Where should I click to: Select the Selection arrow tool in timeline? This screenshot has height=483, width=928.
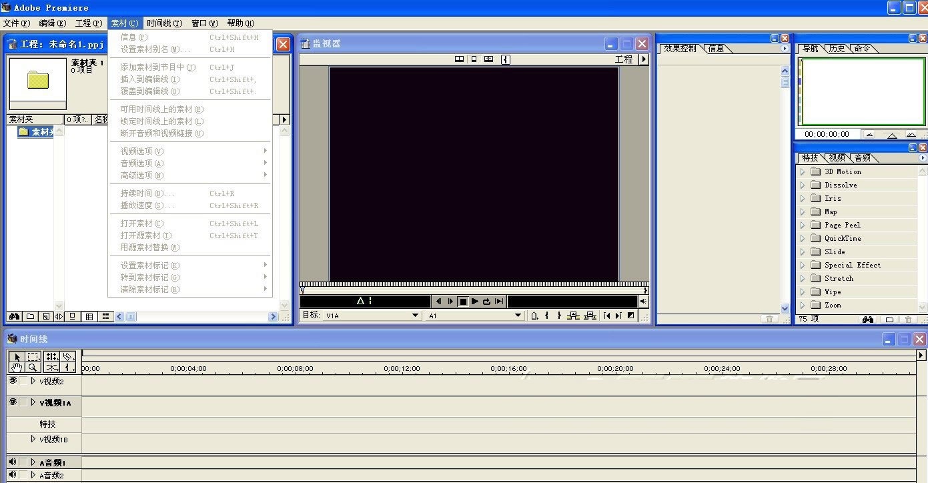pyautogui.click(x=17, y=357)
